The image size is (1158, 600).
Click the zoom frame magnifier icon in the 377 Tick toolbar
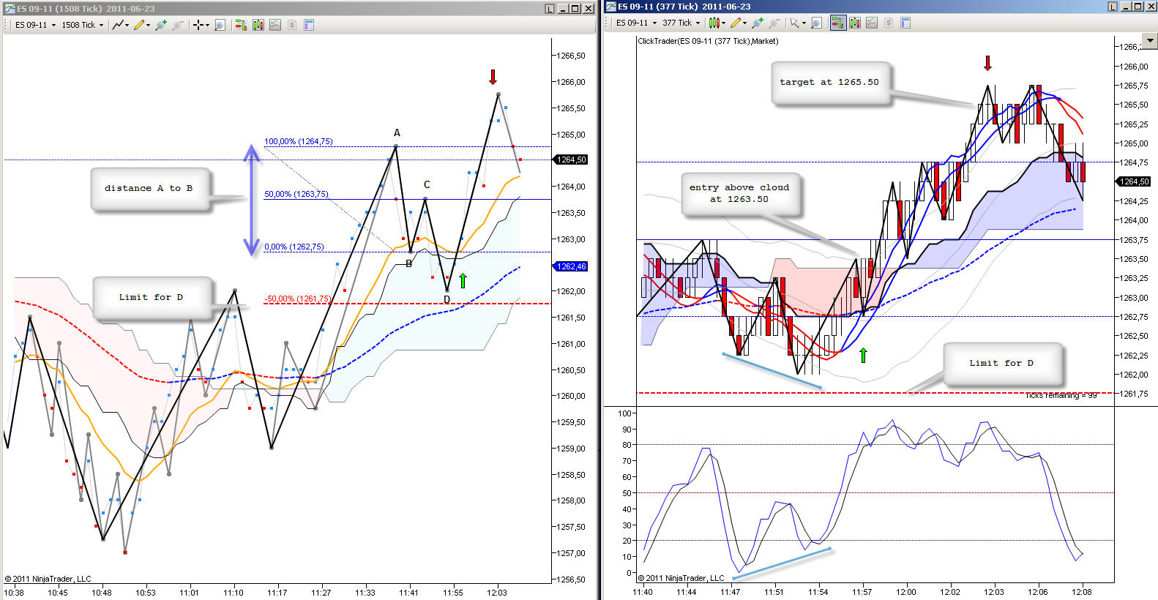pyautogui.click(x=817, y=23)
